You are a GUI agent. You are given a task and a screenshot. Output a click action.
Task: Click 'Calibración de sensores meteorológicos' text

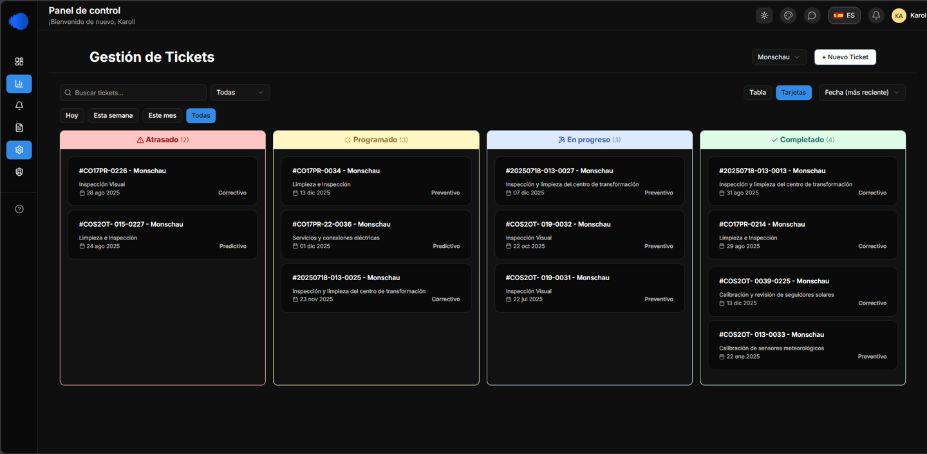[x=771, y=348]
